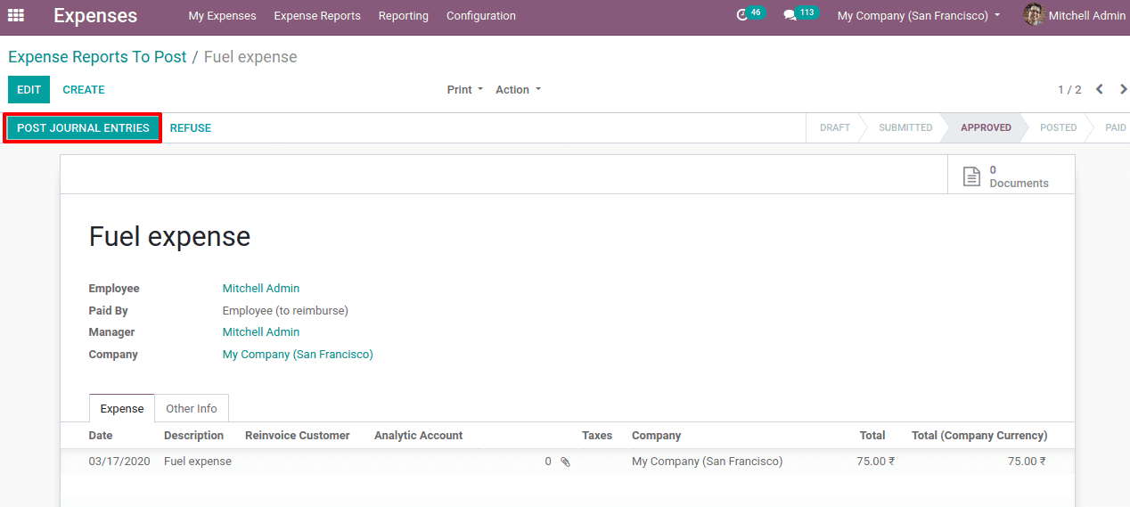The width and height of the screenshot is (1130, 507).
Task: Click the Paid status stage
Action: click(1115, 128)
